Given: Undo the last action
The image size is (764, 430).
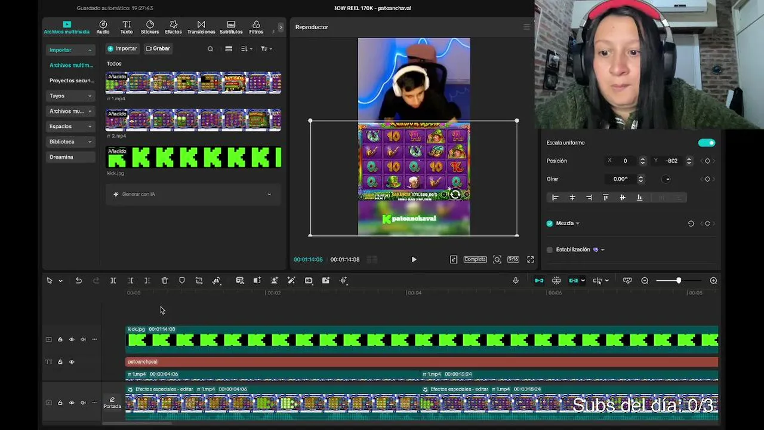Looking at the screenshot, I should pos(78,281).
